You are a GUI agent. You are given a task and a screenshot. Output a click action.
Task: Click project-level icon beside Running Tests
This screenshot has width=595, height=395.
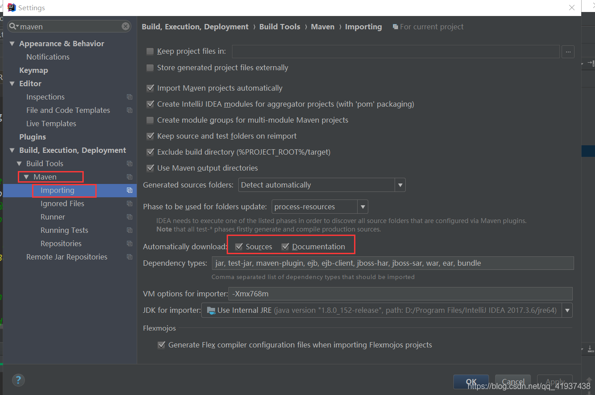pos(130,230)
